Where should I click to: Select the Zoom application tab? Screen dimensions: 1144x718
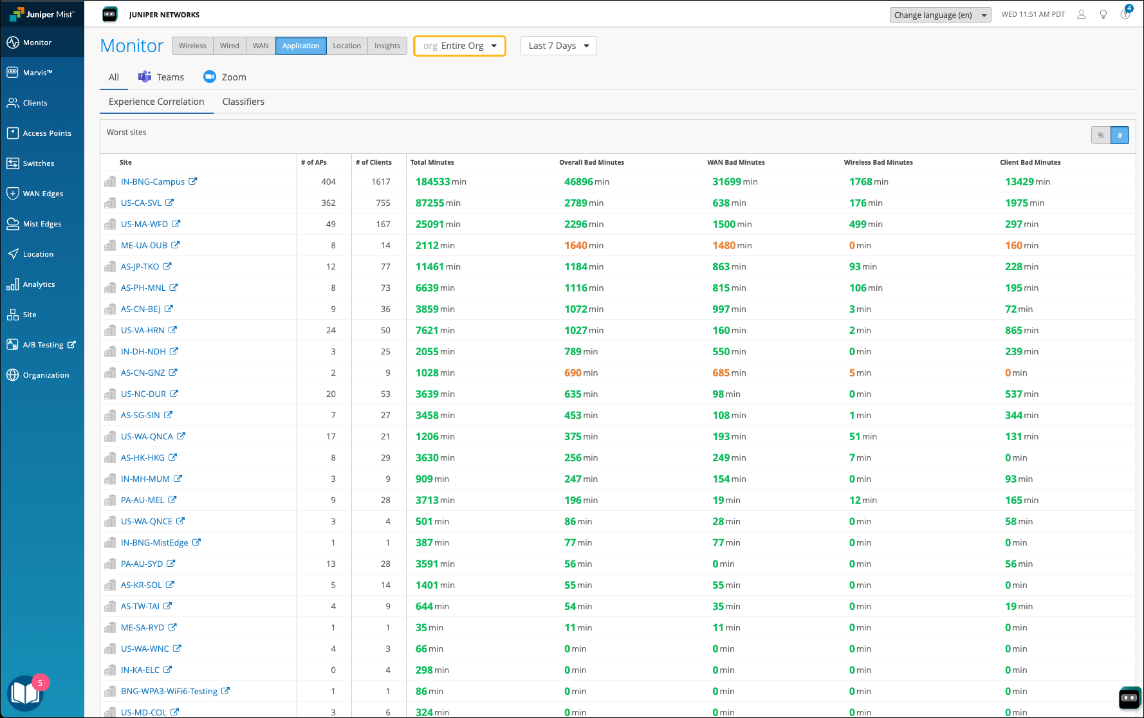click(225, 77)
